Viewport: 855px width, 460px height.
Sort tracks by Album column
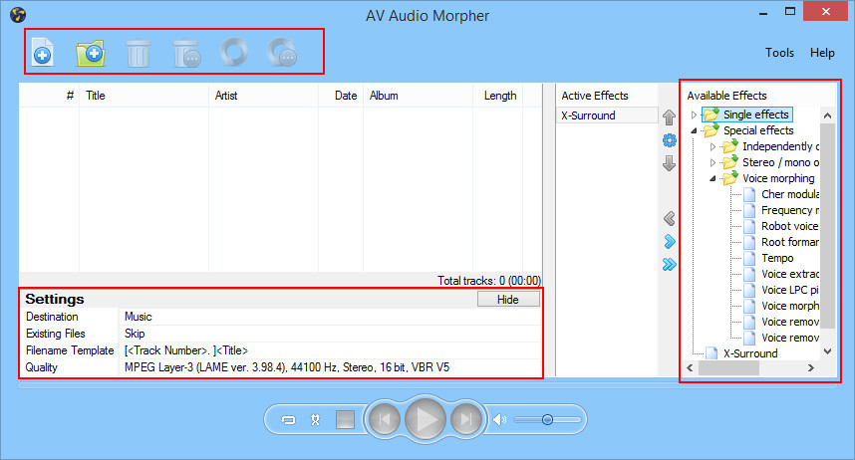pyautogui.click(x=419, y=96)
